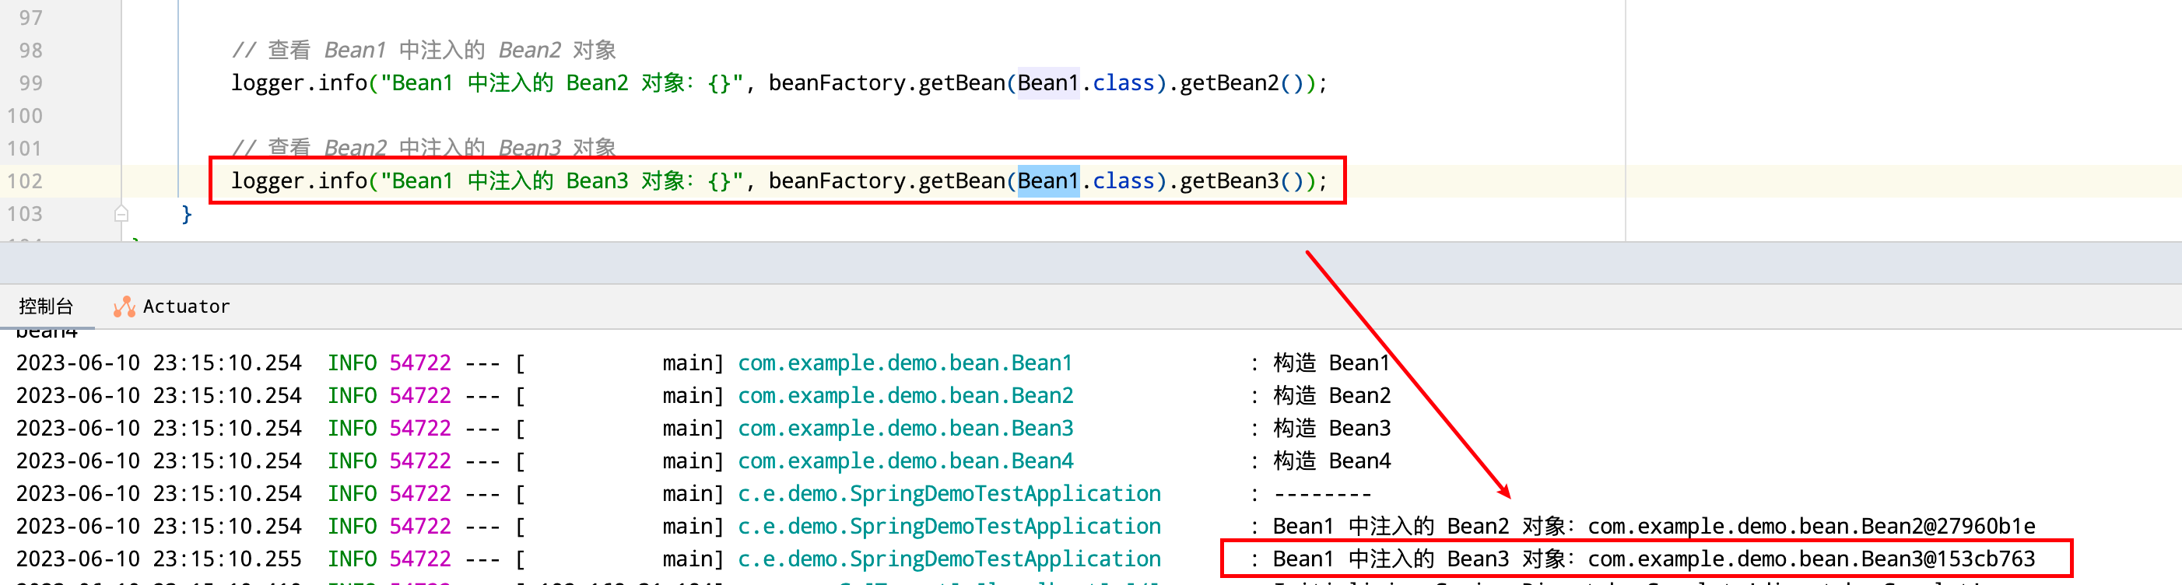The width and height of the screenshot is (2182, 585).
Task: Click the comment on line 98
Action: [423, 51]
